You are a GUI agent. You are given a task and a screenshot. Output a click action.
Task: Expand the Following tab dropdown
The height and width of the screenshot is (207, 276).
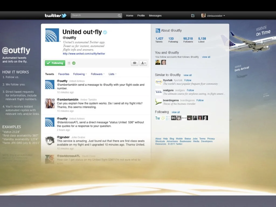80,74
